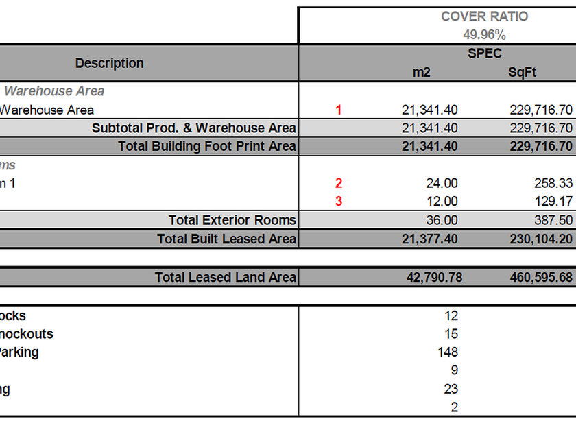This screenshot has height=432, width=576.
Task: Click the SPEC header cell
Action: coord(484,53)
